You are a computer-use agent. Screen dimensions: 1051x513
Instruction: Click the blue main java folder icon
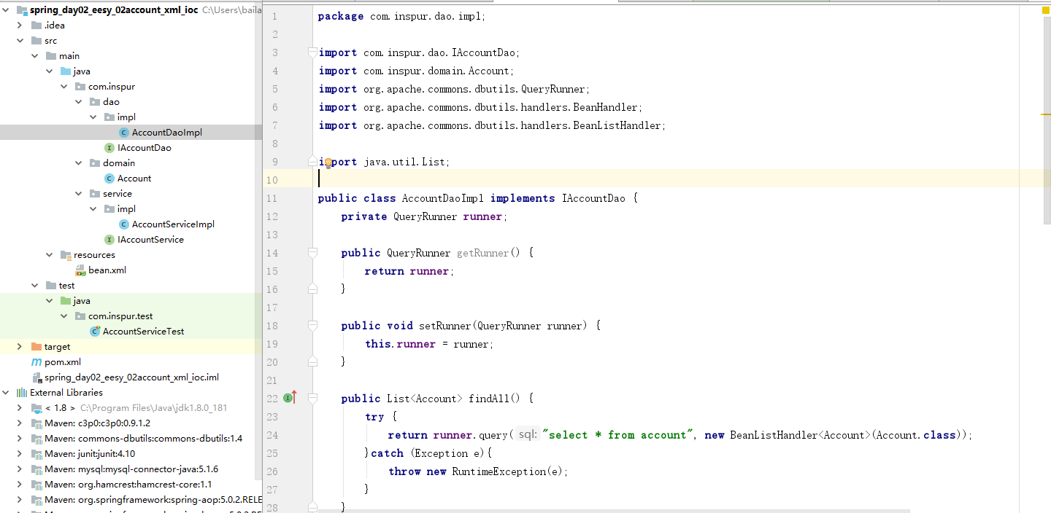(66, 71)
